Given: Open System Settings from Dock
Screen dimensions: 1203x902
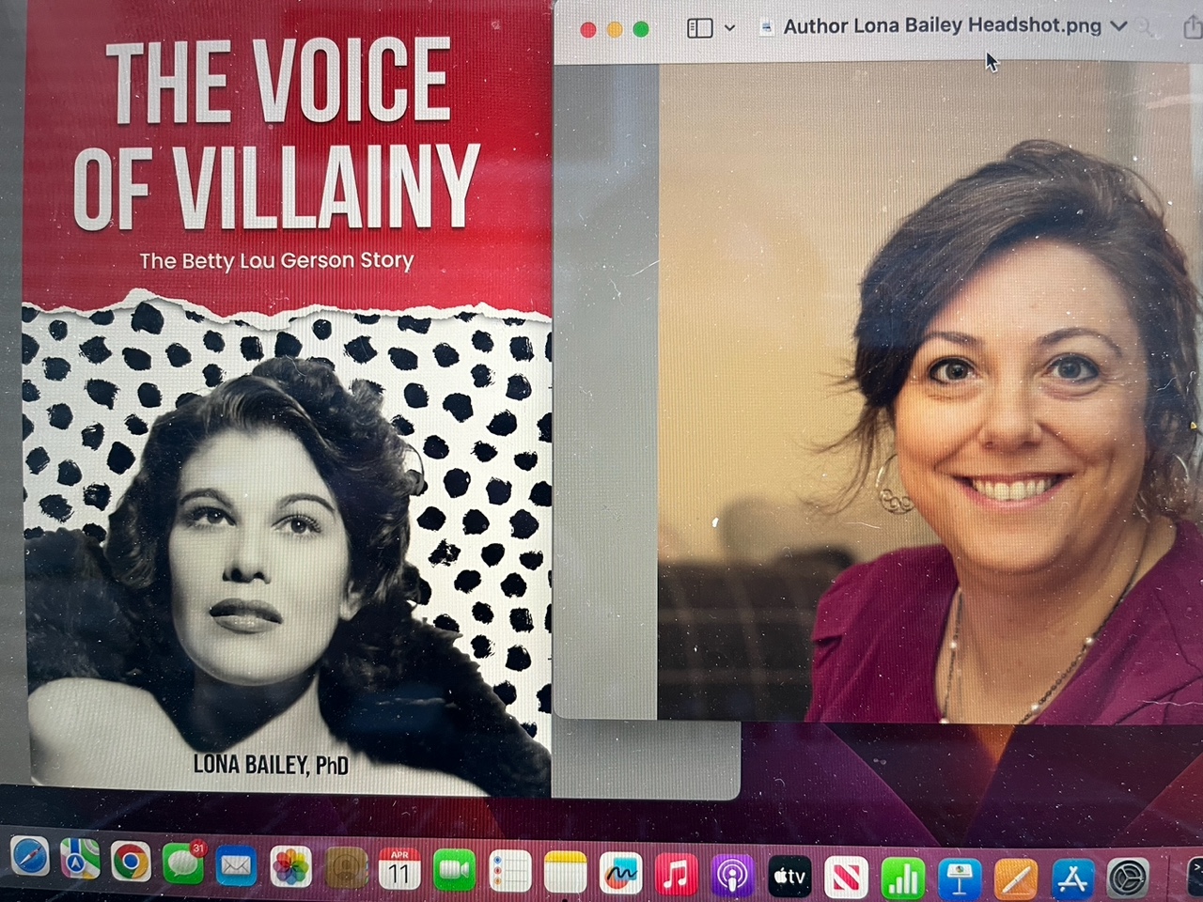Looking at the screenshot, I should (x=1128, y=879).
